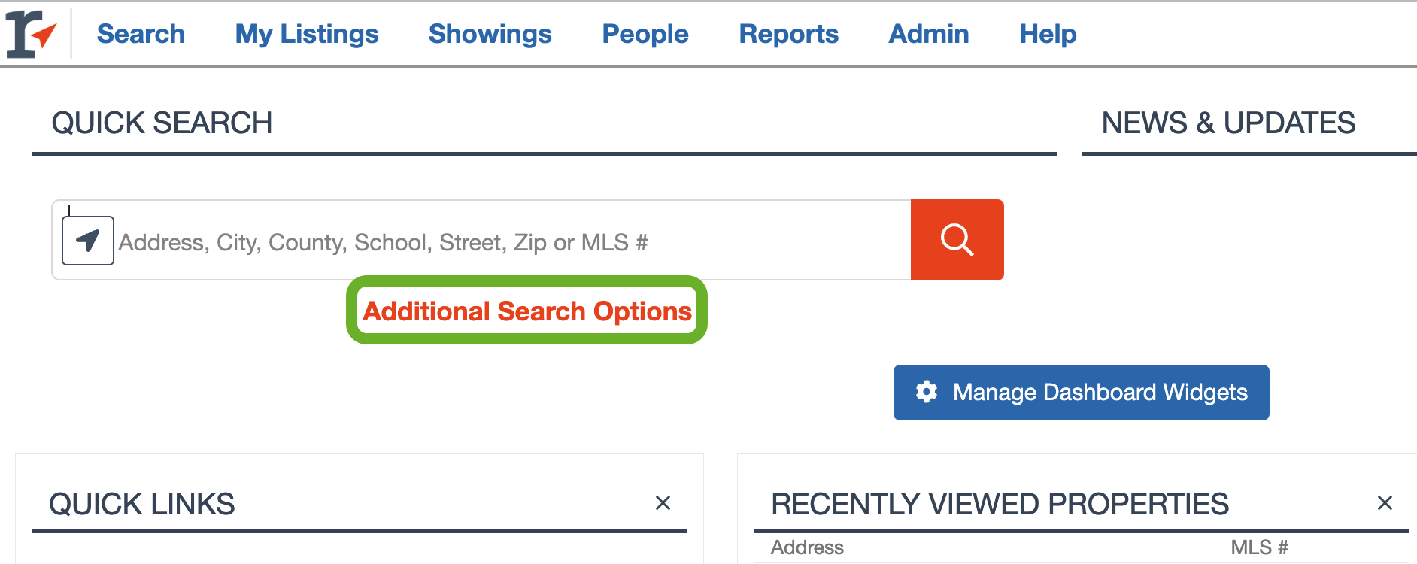This screenshot has width=1417, height=564.
Task: Navigate to Showings
Action: point(490,34)
